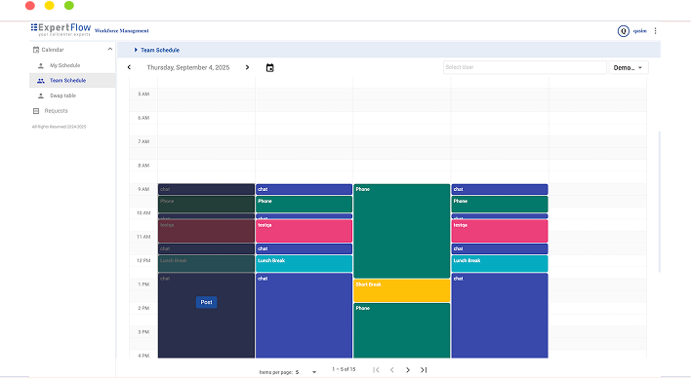This screenshot has height=378, width=691.
Task: Click the Post button
Action: pyautogui.click(x=206, y=302)
